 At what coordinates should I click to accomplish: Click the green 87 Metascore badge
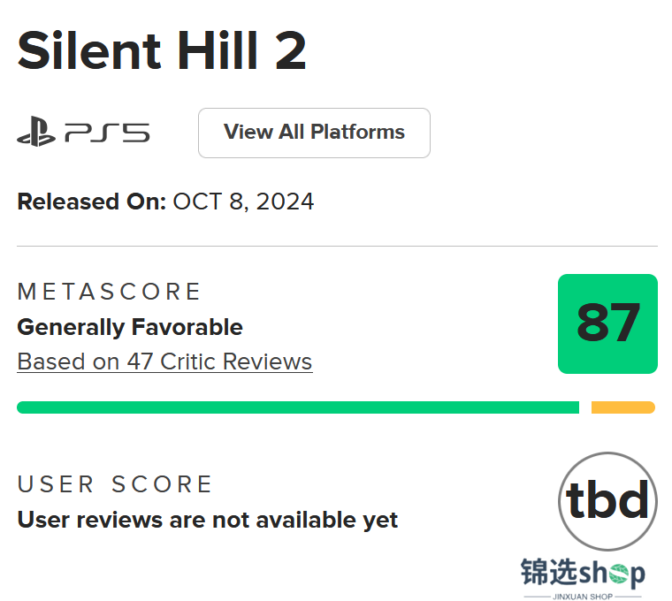click(607, 323)
